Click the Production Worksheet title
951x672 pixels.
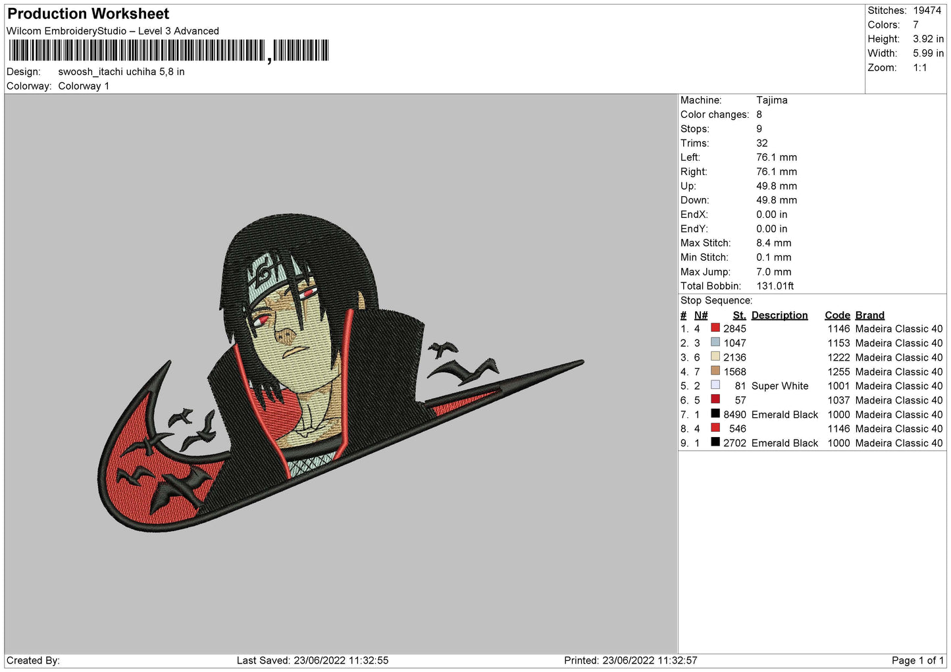click(88, 14)
